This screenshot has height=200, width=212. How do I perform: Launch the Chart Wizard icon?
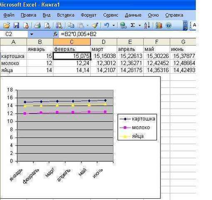pyautogui.click(x=159, y=25)
